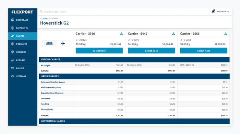Click the $535.50 freight subtotal

tap(224, 71)
